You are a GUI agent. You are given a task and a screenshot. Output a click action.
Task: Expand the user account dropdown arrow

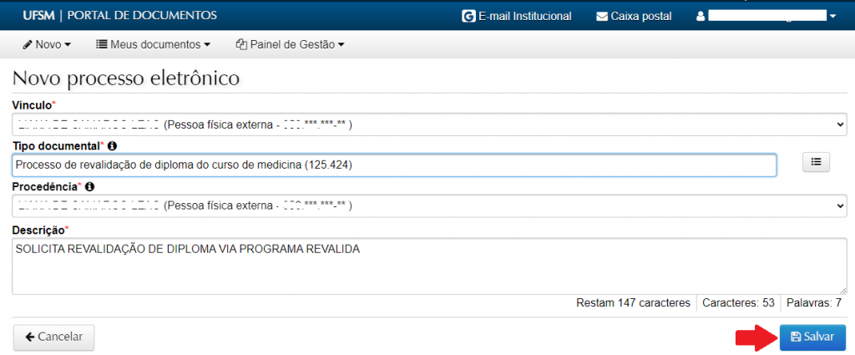coord(832,17)
